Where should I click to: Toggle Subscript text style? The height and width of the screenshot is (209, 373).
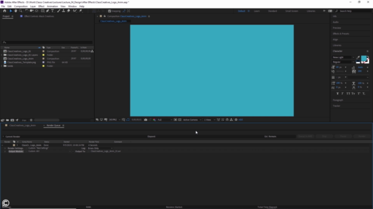tap(364, 93)
